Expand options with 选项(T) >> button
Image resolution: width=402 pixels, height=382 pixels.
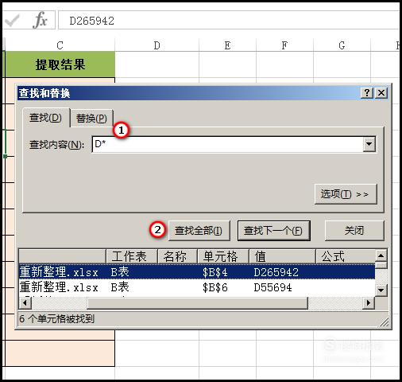[346, 194]
